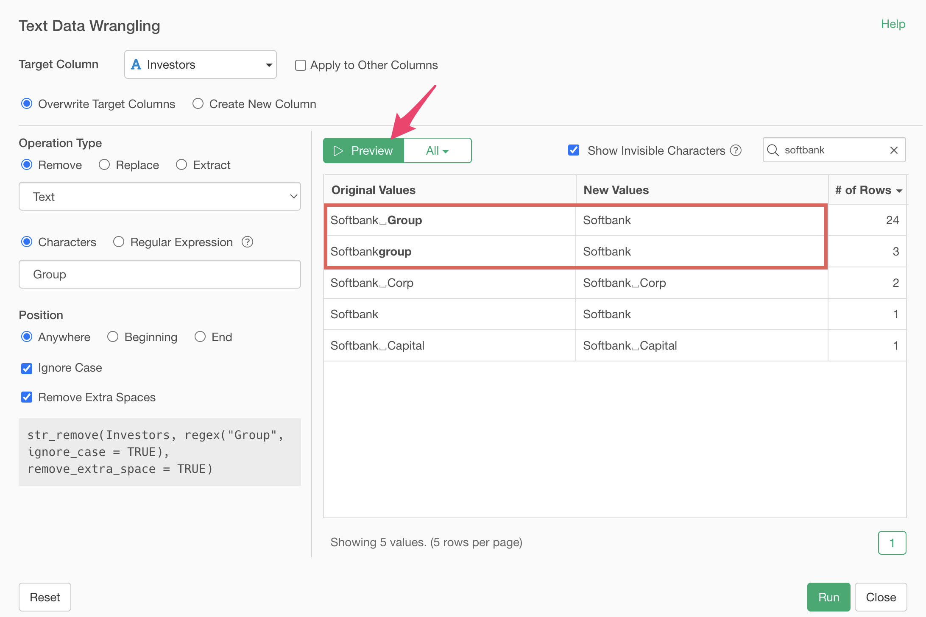The image size is (926, 617).
Task: Click the Showing 5 values status text
Action: click(x=426, y=542)
